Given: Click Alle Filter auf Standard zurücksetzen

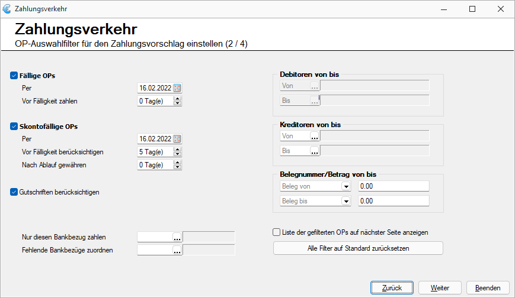Looking at the screenshot, I should (358, 248).
